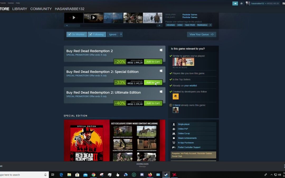The height and width of the screenshot is (178, 285).
Task: Select the In-App Purchases feature link
Action: pos(186,143)
